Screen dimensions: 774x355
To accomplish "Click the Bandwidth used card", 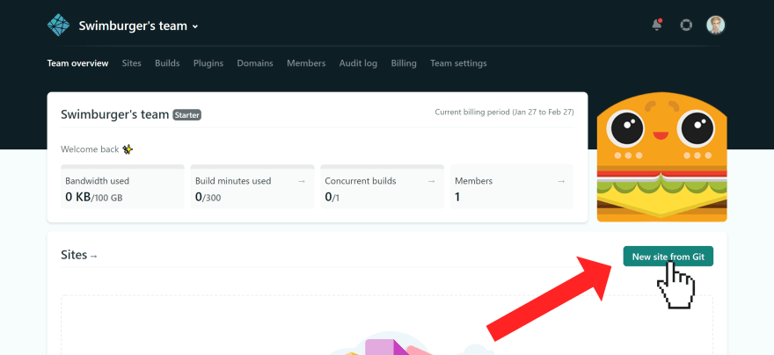I will [122, 187].
